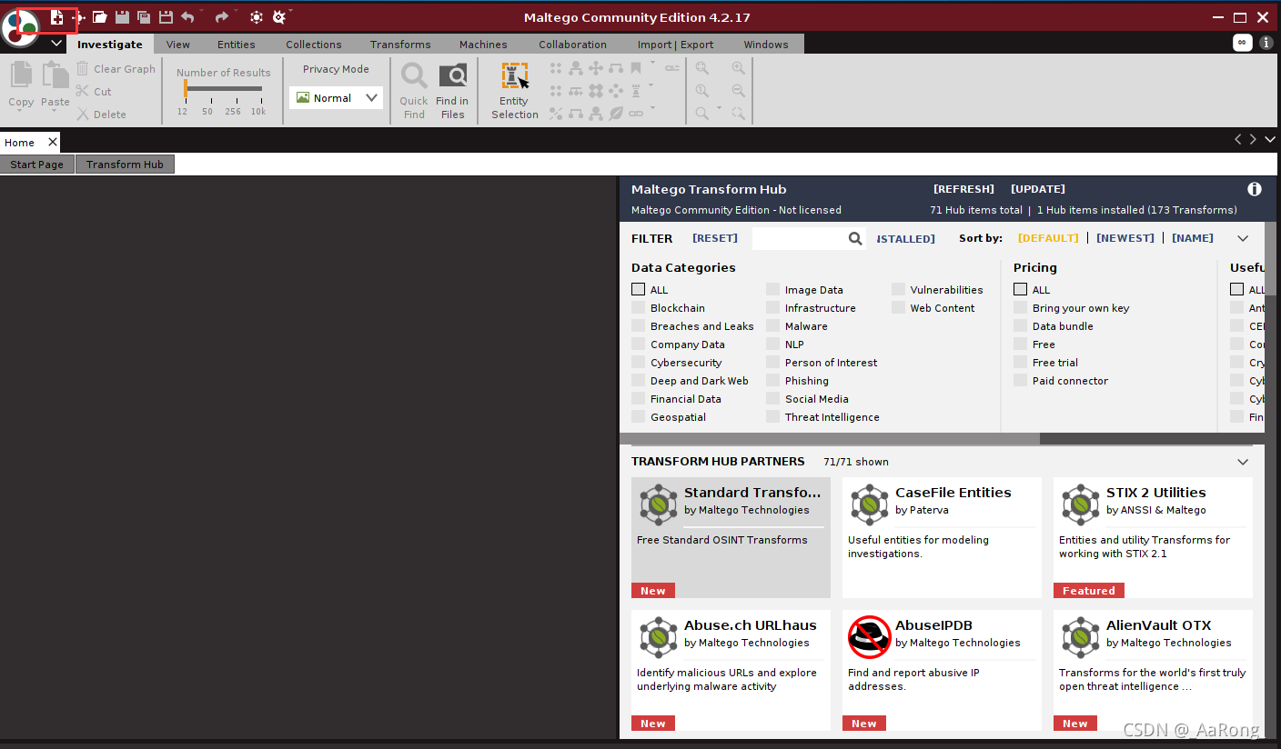Close the Home tab with its X

tap(53, 142)
